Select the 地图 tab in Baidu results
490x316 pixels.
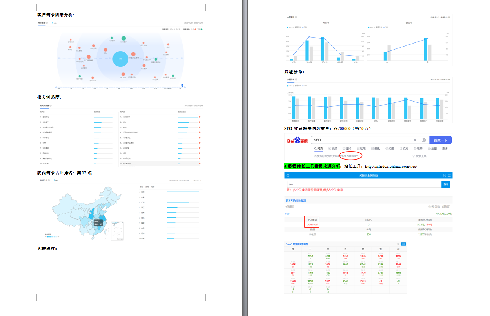click(432, 149)
